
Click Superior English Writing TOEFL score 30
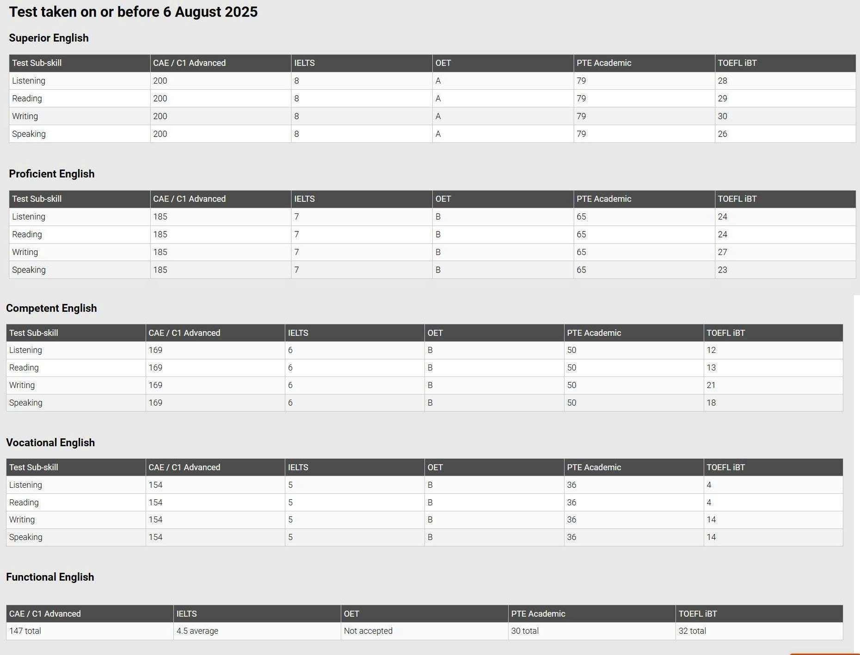coord(722,116)
